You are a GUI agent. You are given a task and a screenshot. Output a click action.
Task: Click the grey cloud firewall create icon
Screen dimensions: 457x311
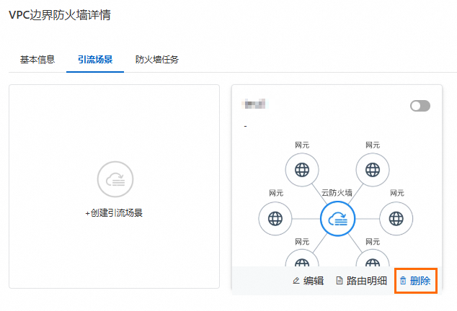click(x=115, y=179)
